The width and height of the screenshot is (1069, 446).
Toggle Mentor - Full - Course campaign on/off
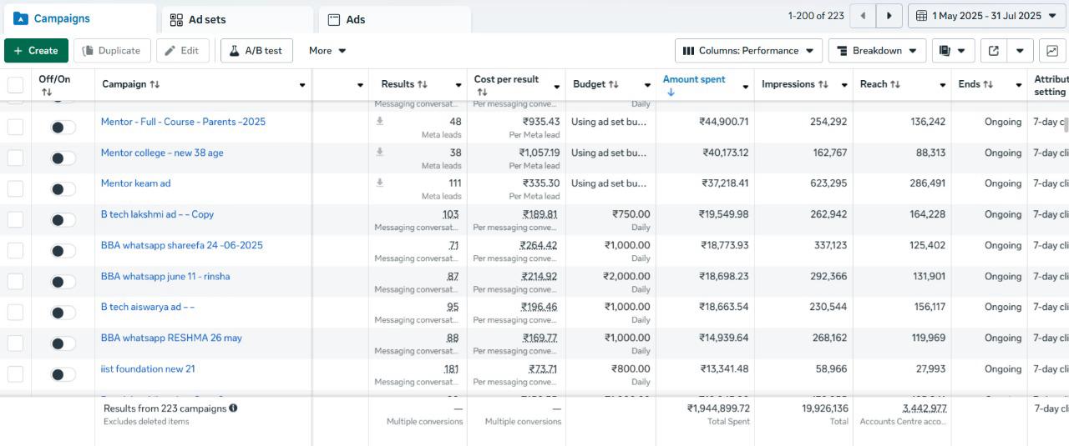coord(63,128)
